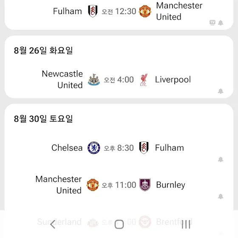
Task: Tap the Fulham crest in the 12:30 match
Action: 93,11
